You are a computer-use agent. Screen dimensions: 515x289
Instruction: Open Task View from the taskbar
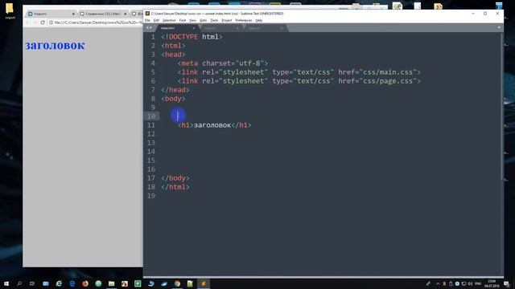click(32, 283)
